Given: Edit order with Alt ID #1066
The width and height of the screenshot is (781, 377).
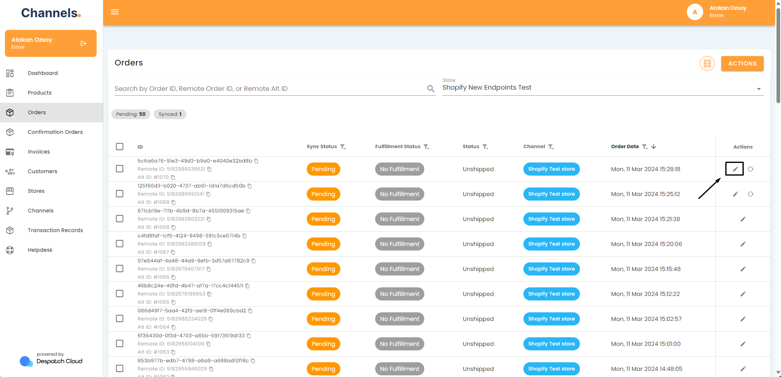Looking at the screenshot, I should click(x=743, y=269).
